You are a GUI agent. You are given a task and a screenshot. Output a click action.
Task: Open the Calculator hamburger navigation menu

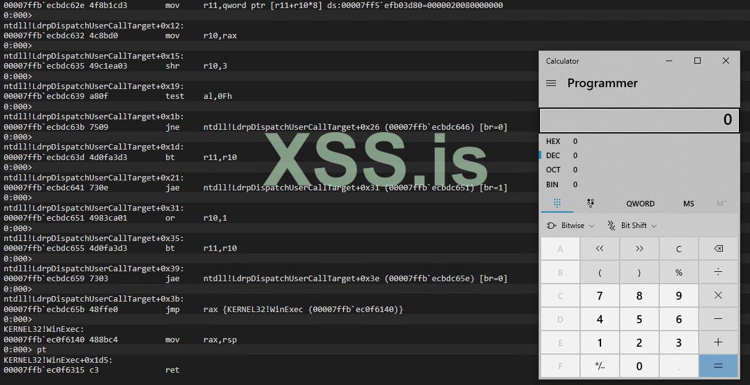(551, 83)
